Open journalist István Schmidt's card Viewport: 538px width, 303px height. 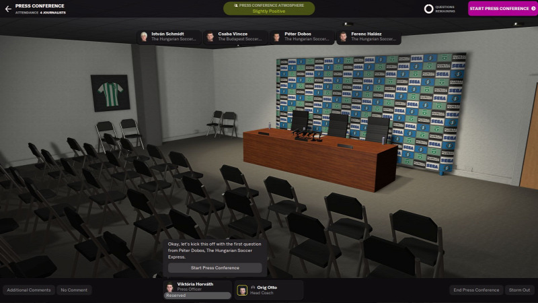coord(169,37)
